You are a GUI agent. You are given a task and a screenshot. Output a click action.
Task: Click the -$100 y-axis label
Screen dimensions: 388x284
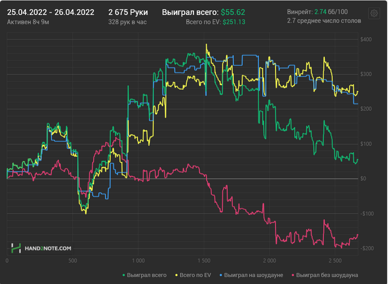coord(367,214)
